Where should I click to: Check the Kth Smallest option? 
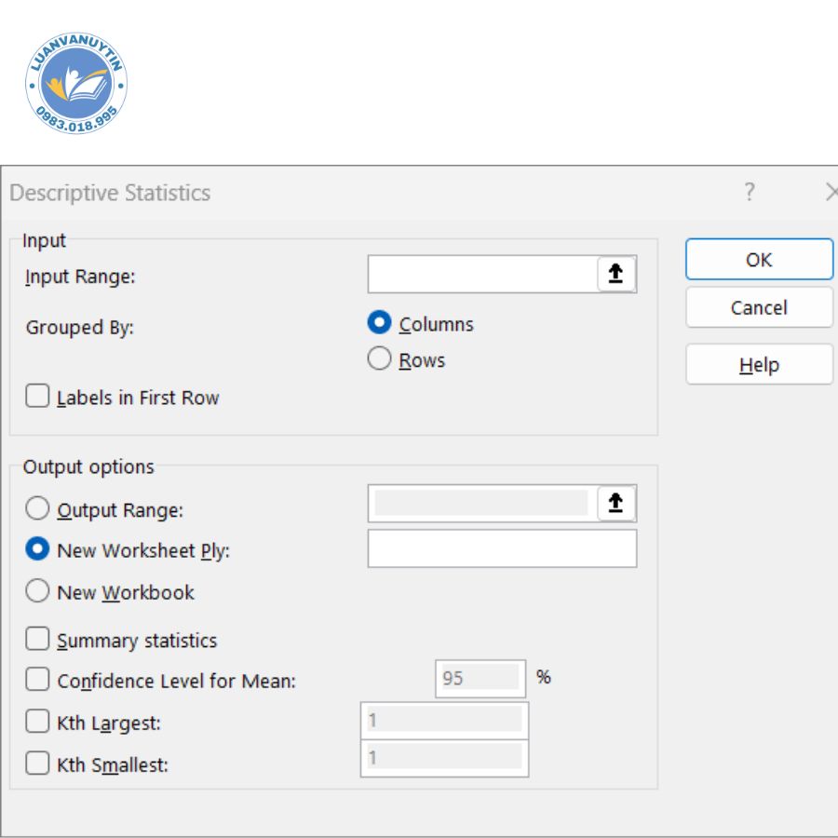coord(38,764)
